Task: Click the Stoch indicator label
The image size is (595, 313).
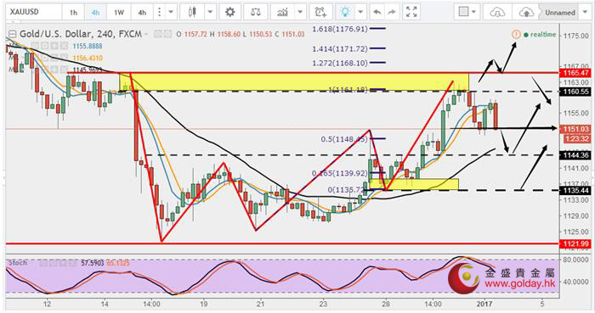Action: [x=18, y=263]
